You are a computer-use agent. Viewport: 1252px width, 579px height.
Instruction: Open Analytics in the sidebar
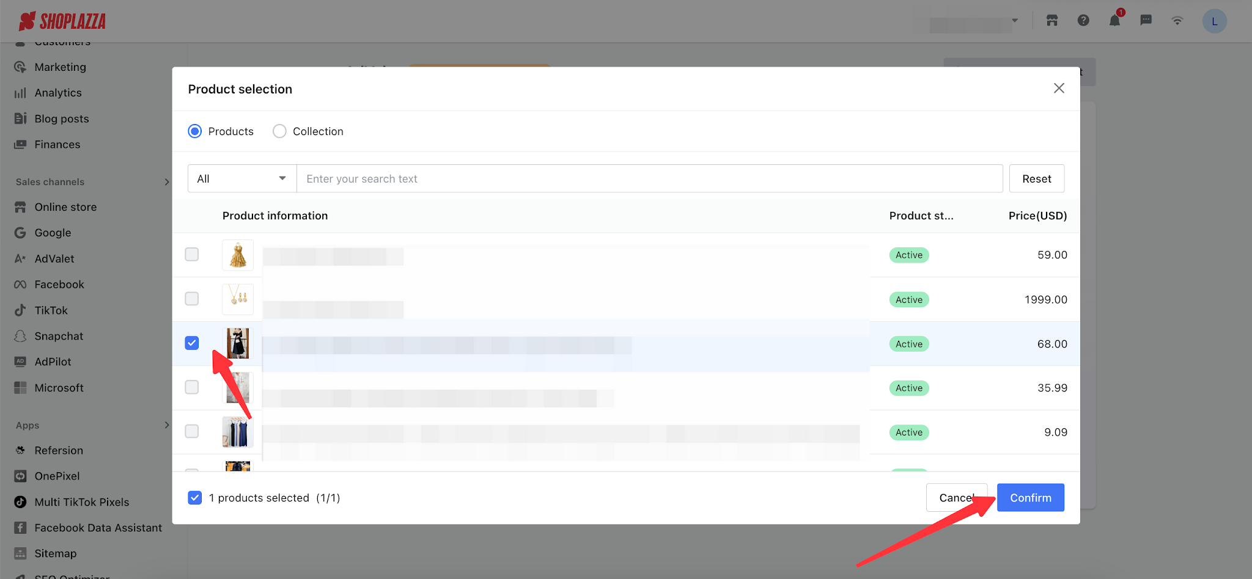pos(57,93)
